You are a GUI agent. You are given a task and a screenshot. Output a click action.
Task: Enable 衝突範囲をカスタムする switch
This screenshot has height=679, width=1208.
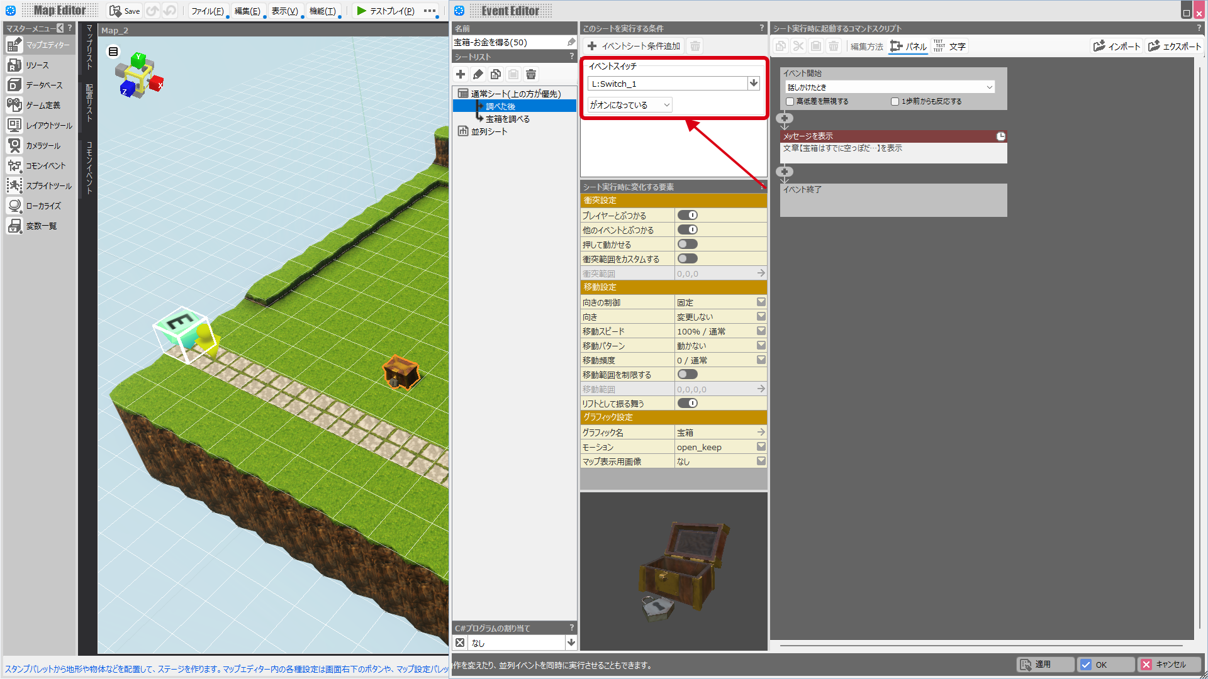688,259
